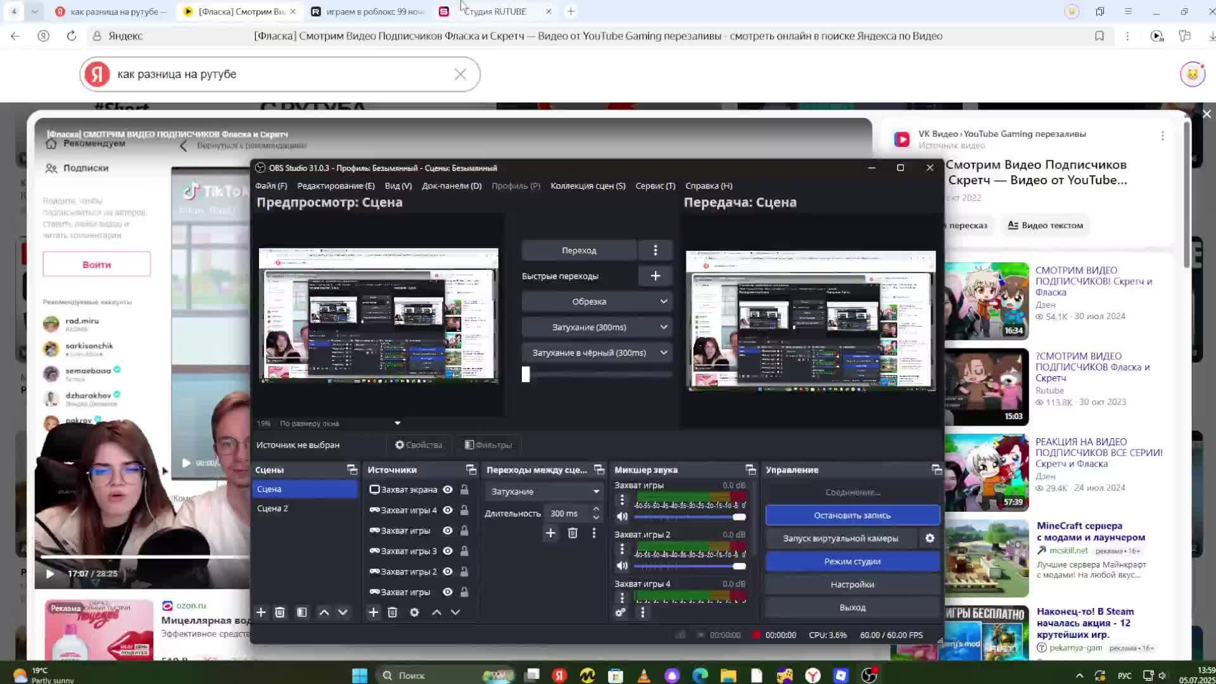This screenshot has height=684, width=1216.
Task: Open advanced audio properties gear icon
Action: 621,612
